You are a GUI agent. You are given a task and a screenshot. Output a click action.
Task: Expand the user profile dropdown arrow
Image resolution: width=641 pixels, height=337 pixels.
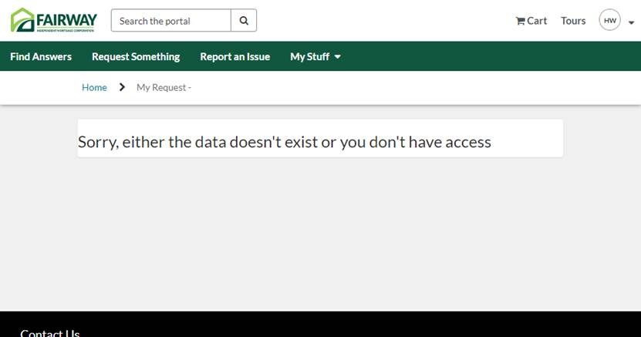coord(631,23)
